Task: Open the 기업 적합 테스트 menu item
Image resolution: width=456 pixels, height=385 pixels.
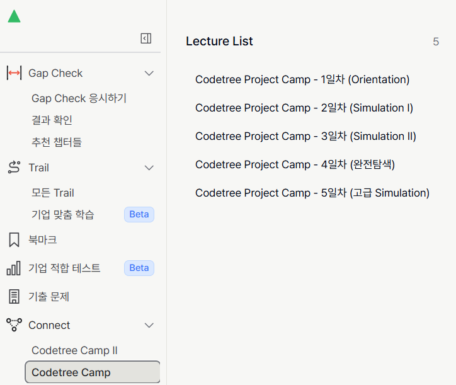Action: click(64, 268)
